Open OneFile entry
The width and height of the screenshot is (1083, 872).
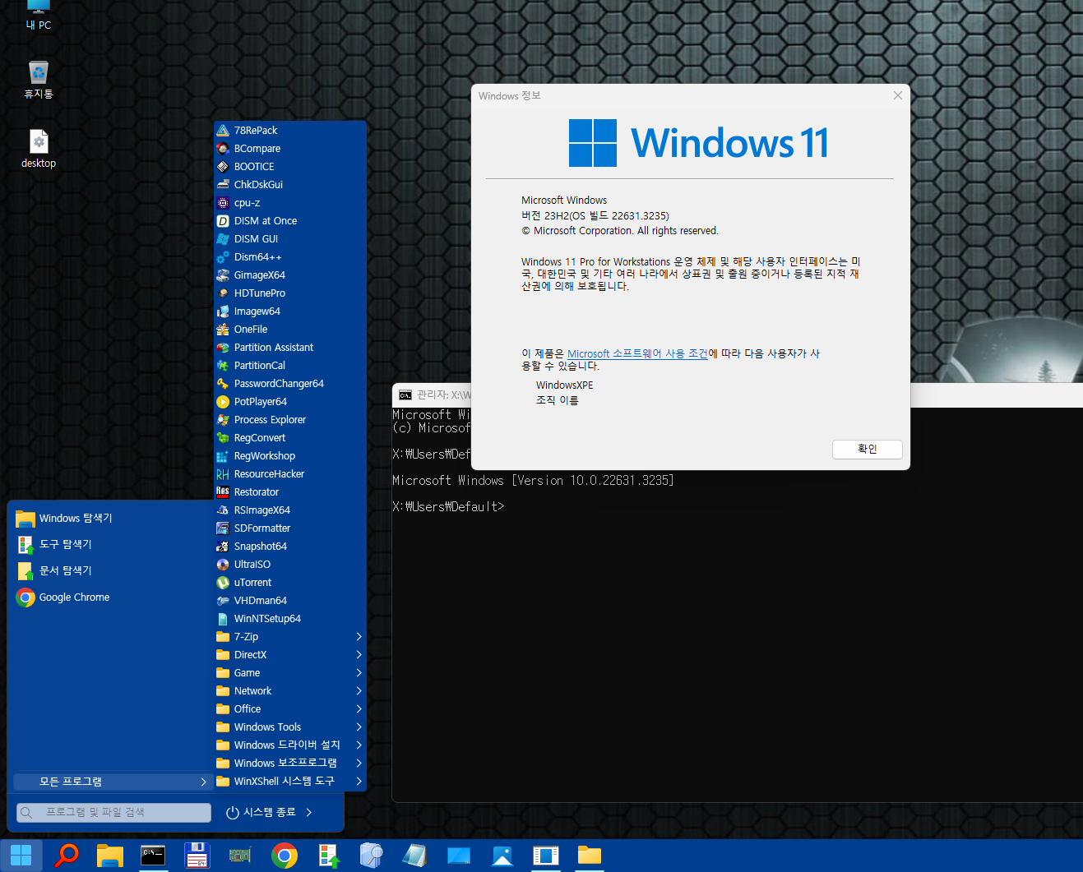(289, 329)
